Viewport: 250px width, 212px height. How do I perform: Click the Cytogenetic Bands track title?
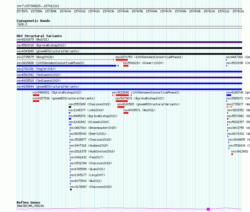(33, 21)
